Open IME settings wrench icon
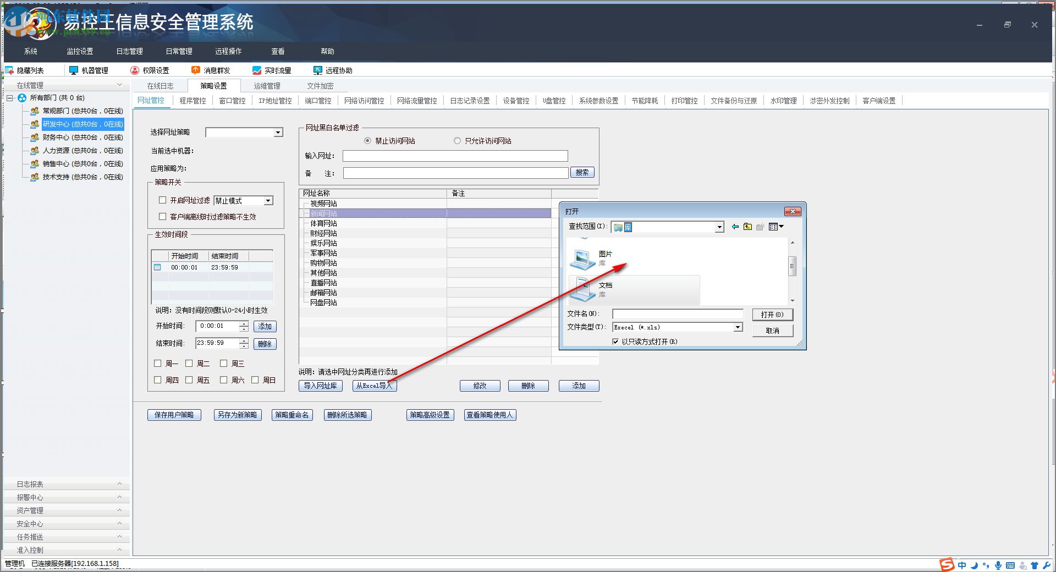 point(1046,565)
